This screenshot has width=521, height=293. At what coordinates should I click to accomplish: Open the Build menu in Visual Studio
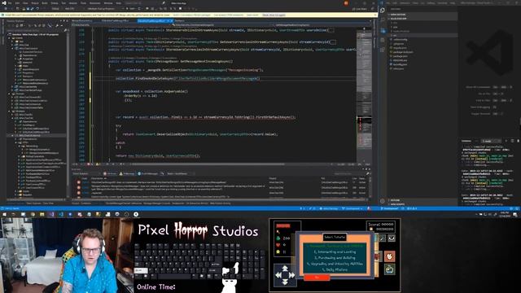tap(45, 3)
